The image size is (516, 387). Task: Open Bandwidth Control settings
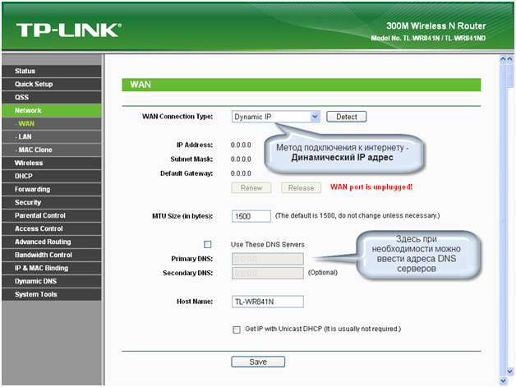[x=51, y=256]
